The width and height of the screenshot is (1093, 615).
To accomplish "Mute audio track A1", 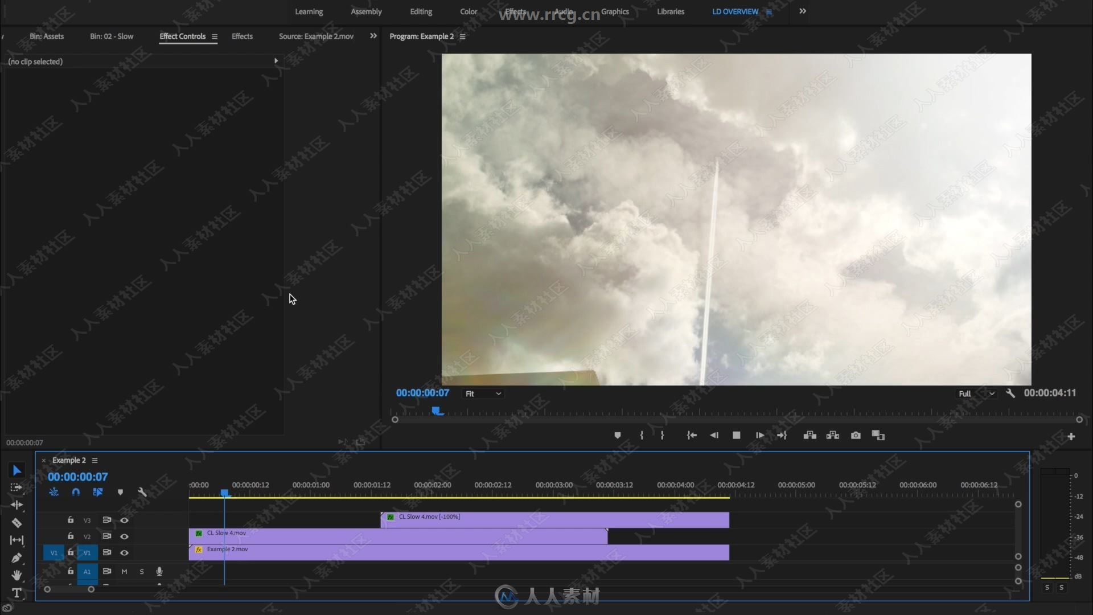I will coord(124,571).
